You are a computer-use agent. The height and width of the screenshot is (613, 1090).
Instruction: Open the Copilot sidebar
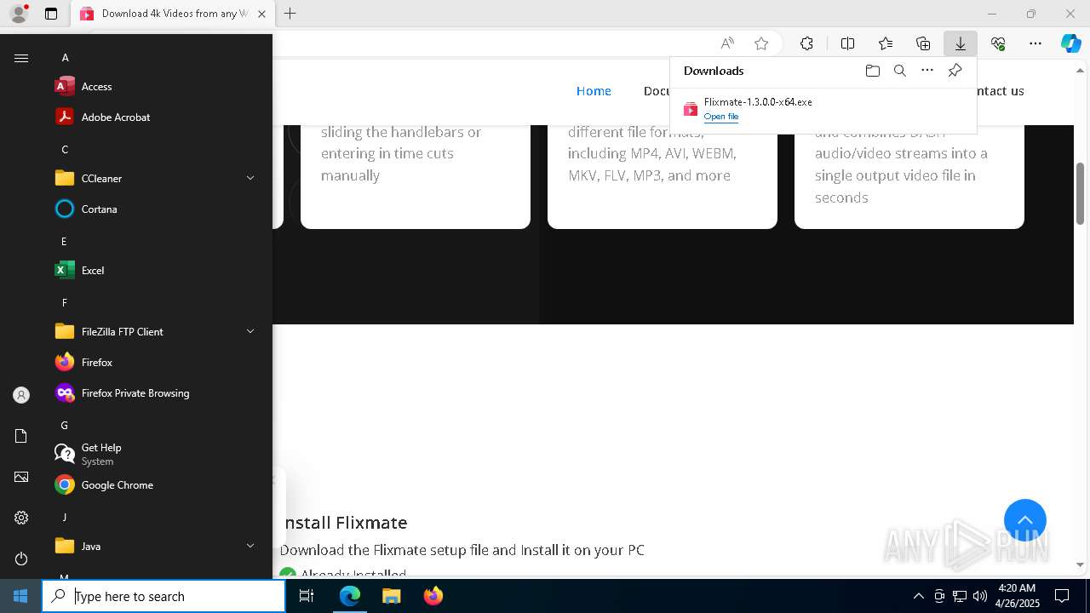1071,43
